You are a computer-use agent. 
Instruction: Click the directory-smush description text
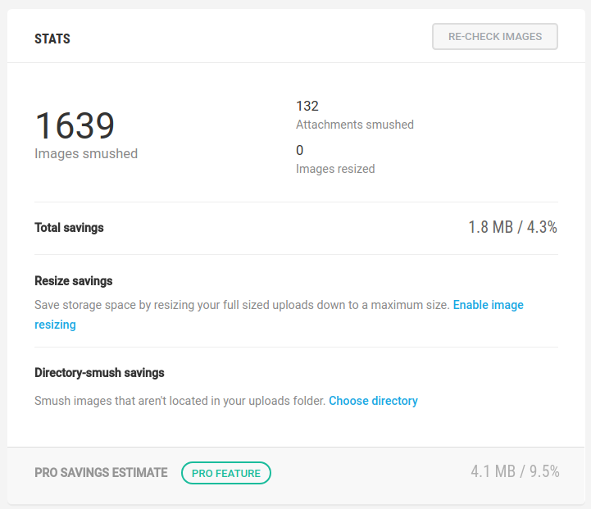pos(180,401)
